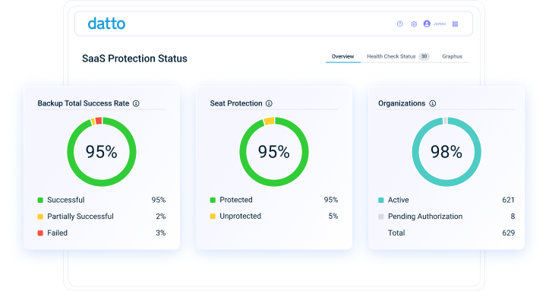
Task: Click info icon beside Backup Total Success Rate
Action: click(136, 103)
